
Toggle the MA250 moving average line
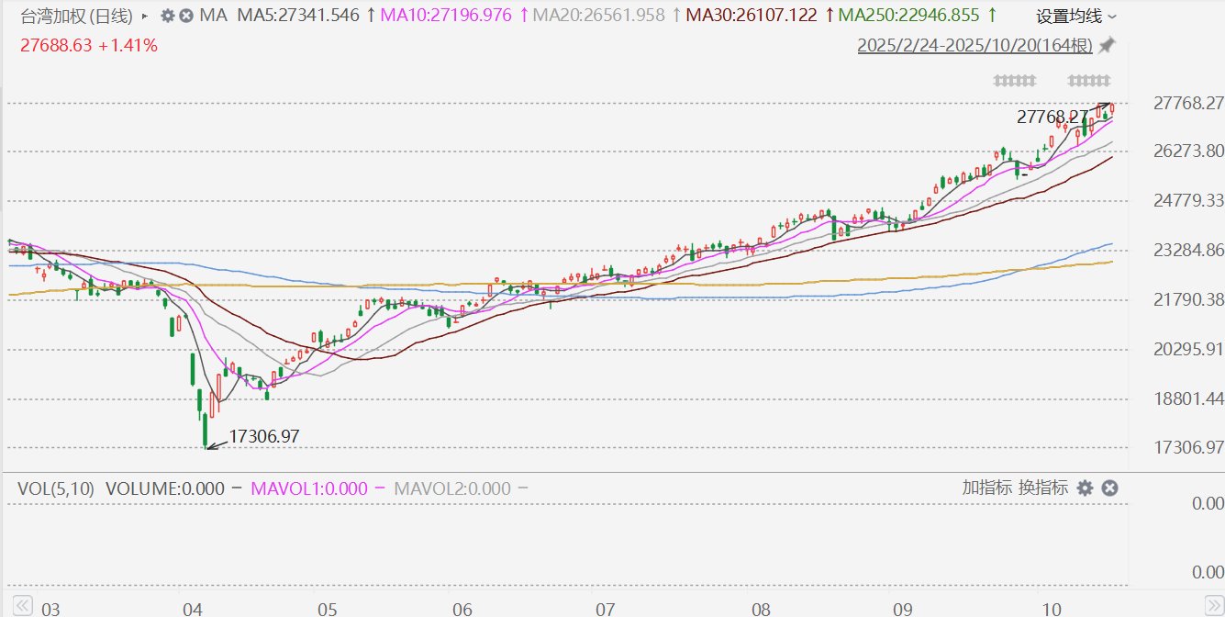pos(917,16)
